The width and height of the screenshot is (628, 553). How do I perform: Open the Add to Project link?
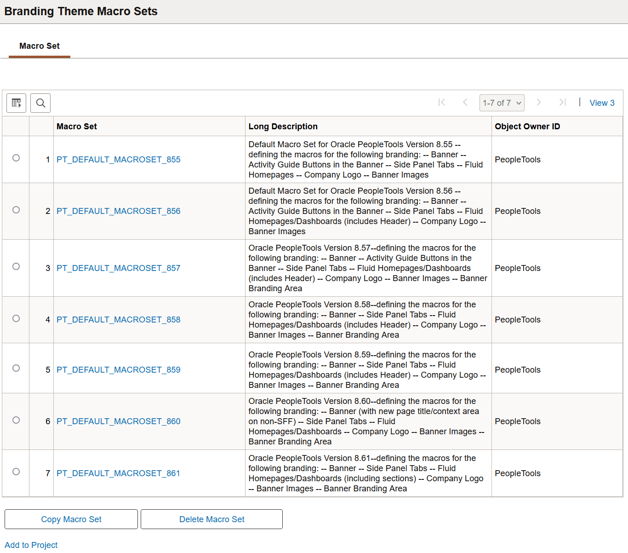coord(31,545)
